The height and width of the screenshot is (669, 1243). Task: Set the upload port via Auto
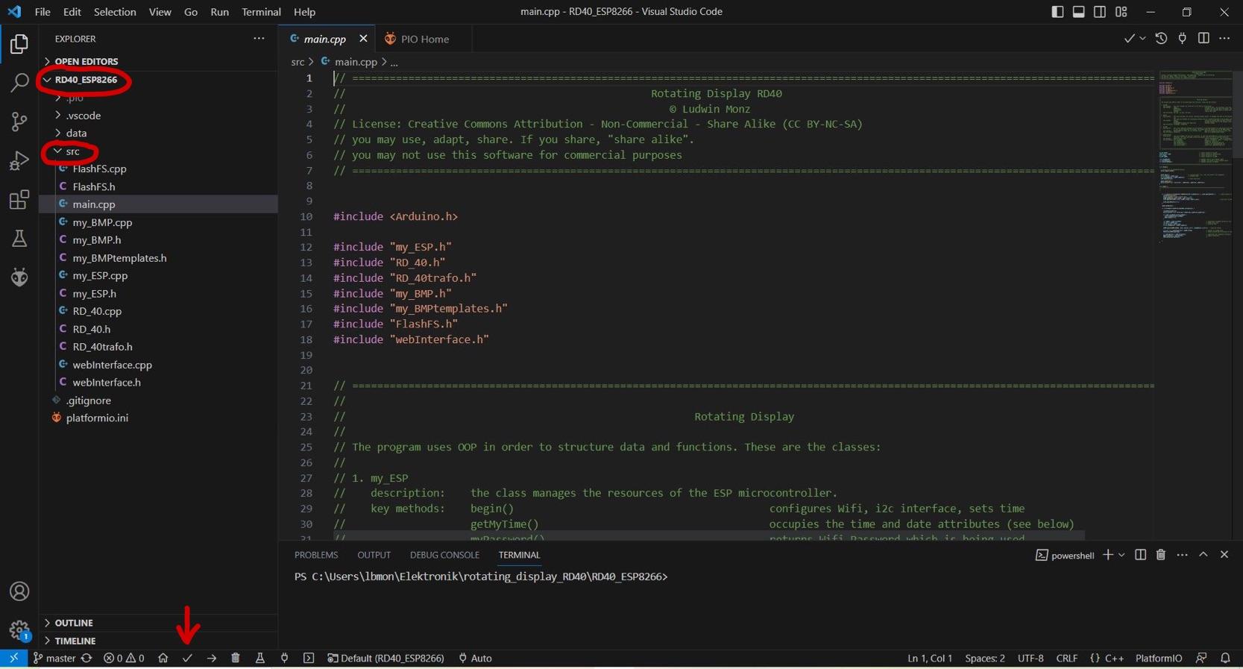pyautogui.click(x=475, y=658)
